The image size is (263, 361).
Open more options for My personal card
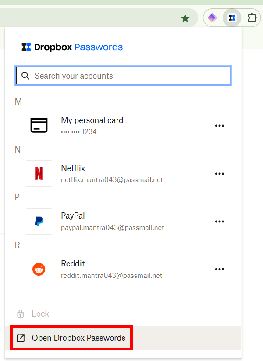[220, 126]
